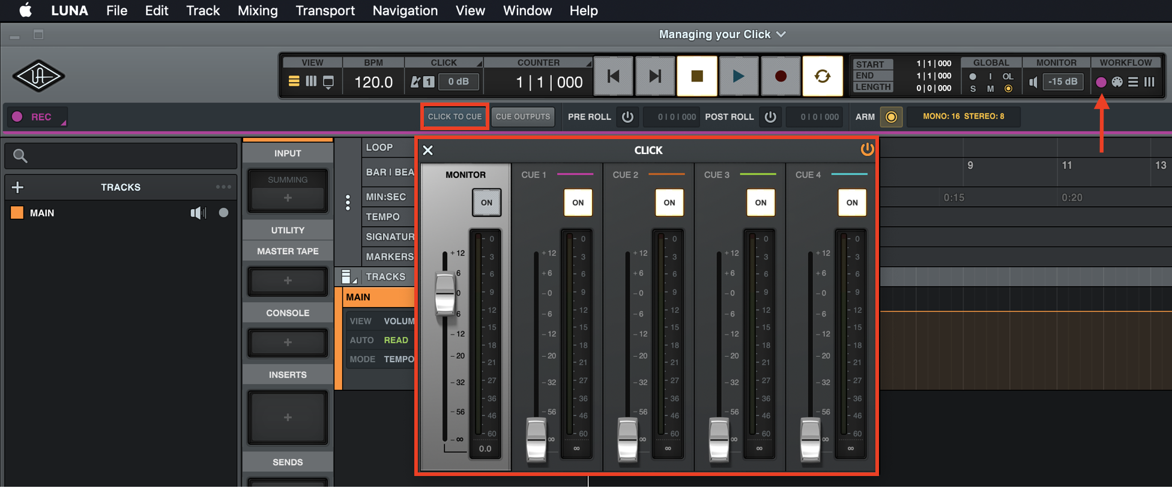Screen dimensions: 1172x488
Task: Open VIEW VOLUME track display dropdown
Action: [x=399, y=321]
